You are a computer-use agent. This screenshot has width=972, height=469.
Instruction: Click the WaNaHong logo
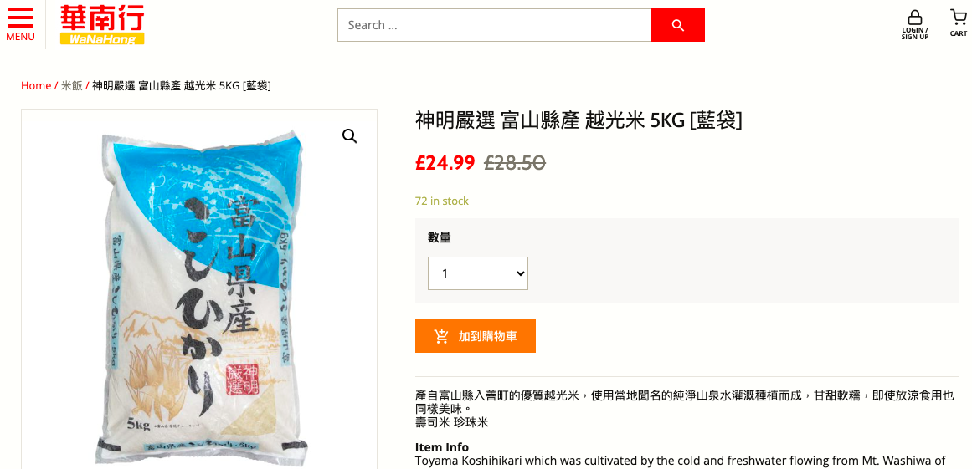102,25
